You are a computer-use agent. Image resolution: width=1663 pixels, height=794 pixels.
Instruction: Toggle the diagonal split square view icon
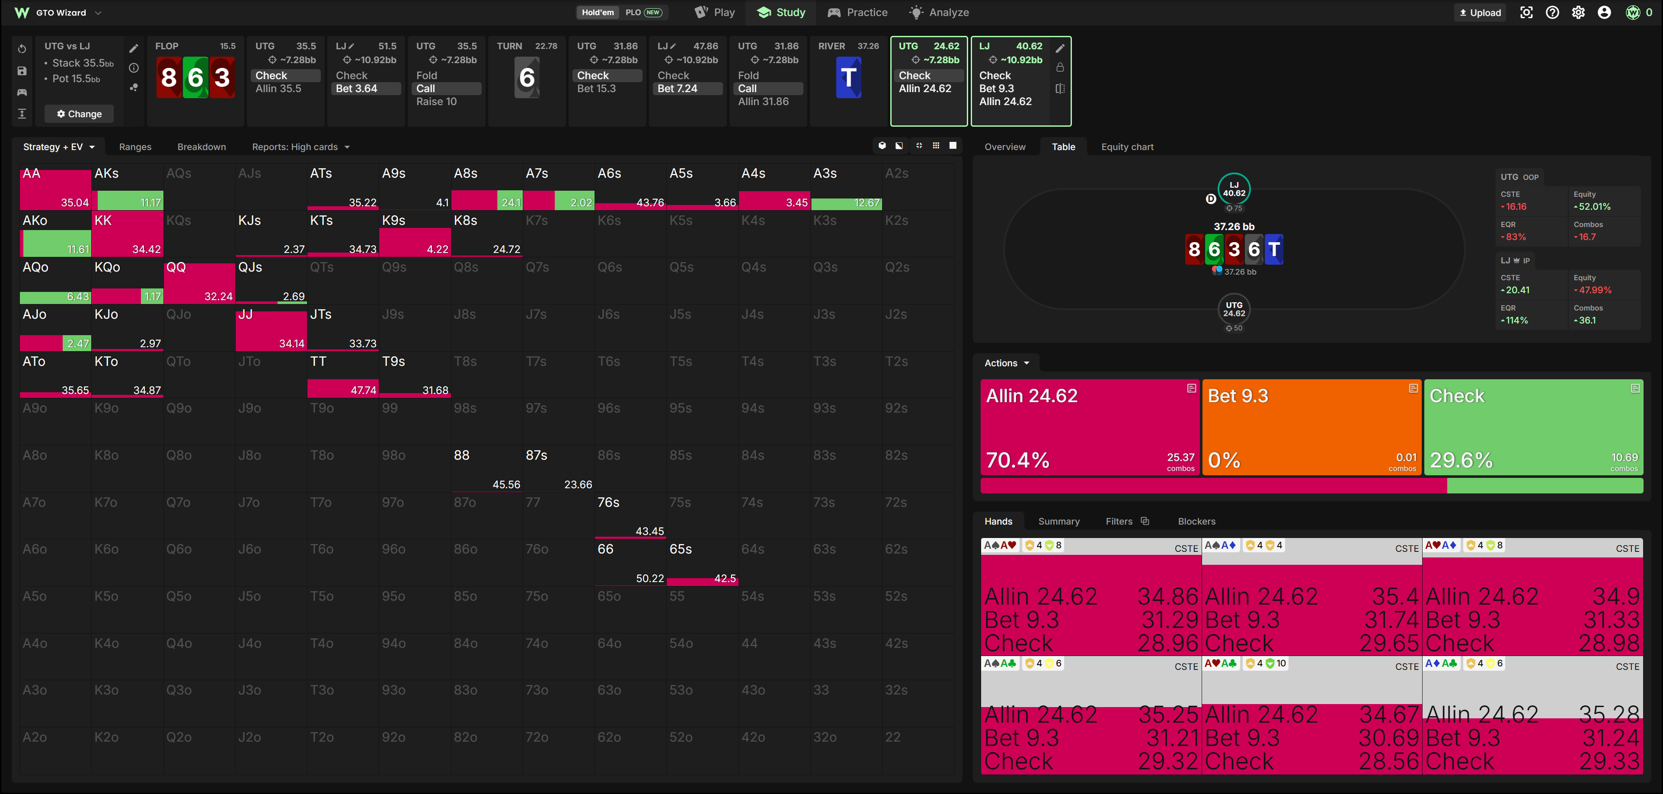(899, 146)
